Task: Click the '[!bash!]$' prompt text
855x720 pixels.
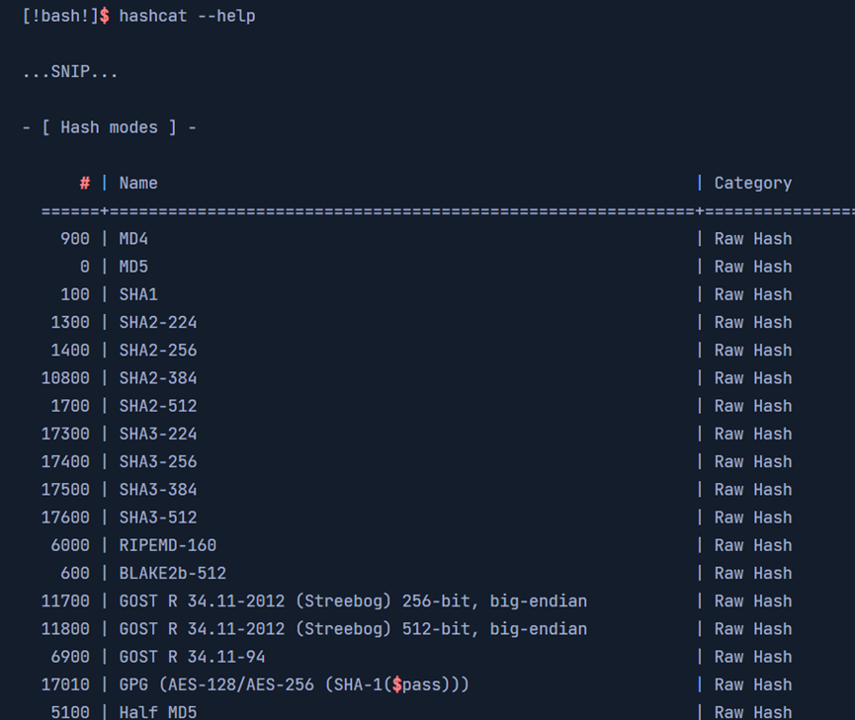Action: (x=66, y=16)
